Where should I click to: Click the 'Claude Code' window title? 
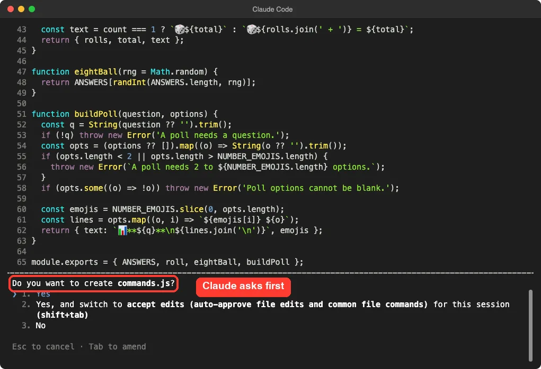click(x=272, y=10)
